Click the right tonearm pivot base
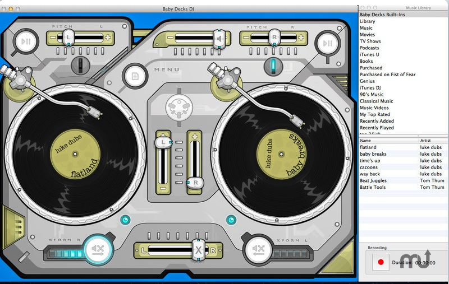449x284 pixels. coord(227,81)
